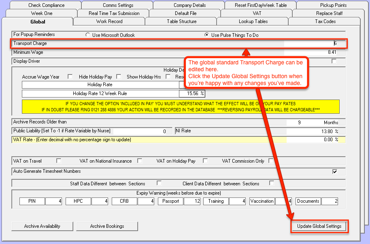This screenshot has height=244, width=370.
Task: Tick Staff Data Different between Sections
Action: tap(159, 183)
